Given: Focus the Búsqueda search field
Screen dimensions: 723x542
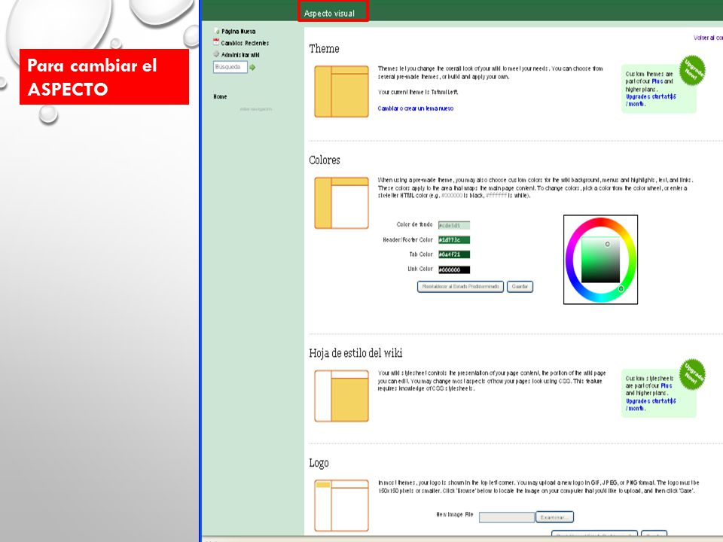Looking at the screenshot, I should coord(230,67).
